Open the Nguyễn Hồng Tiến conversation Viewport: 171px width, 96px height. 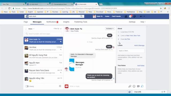tap(43, 79)
